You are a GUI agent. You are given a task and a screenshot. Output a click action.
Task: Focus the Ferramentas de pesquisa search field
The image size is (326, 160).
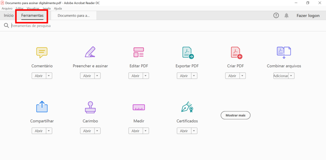pos(64,26)
